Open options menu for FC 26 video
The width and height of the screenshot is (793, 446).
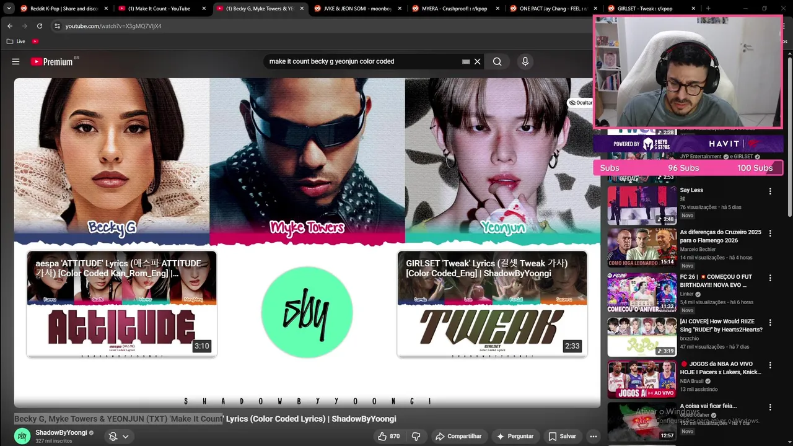(770, 278)
